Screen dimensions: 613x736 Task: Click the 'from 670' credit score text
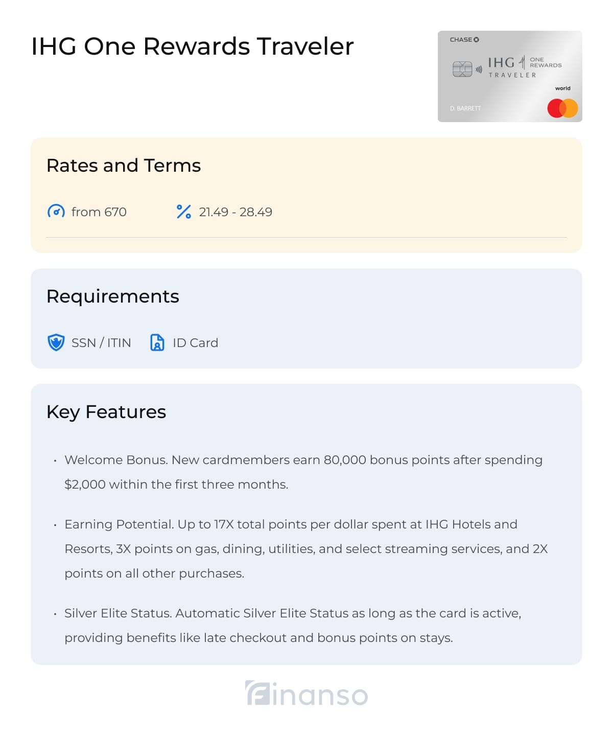pyautogui.click(x=99, y=212)
